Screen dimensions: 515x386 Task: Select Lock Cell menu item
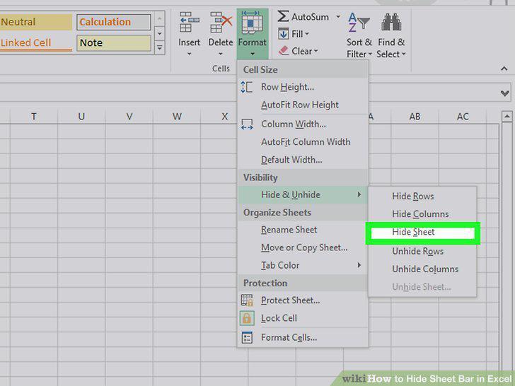[303, 318]
